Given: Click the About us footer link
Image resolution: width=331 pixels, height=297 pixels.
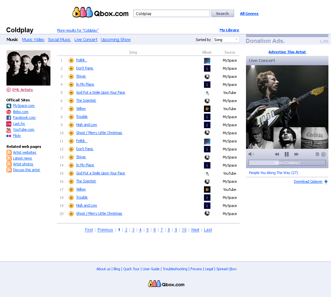Looking at the screenshot, I should 103,269.
